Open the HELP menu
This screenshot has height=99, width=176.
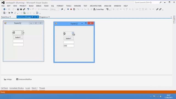(126, 6)
